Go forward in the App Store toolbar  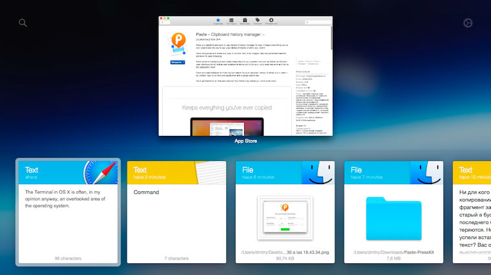[x=168, y=23]
